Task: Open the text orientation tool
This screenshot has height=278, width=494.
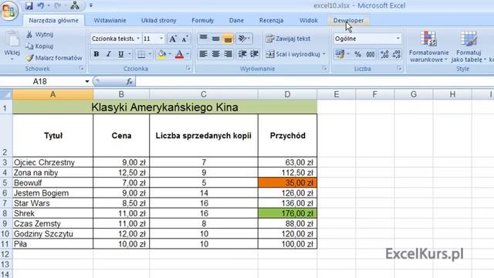Action: pyautogui.click(x=244, y=39)
